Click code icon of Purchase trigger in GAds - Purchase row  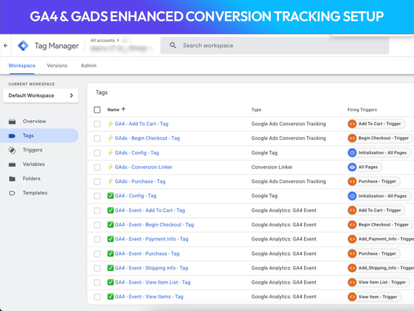pos(352,182)
